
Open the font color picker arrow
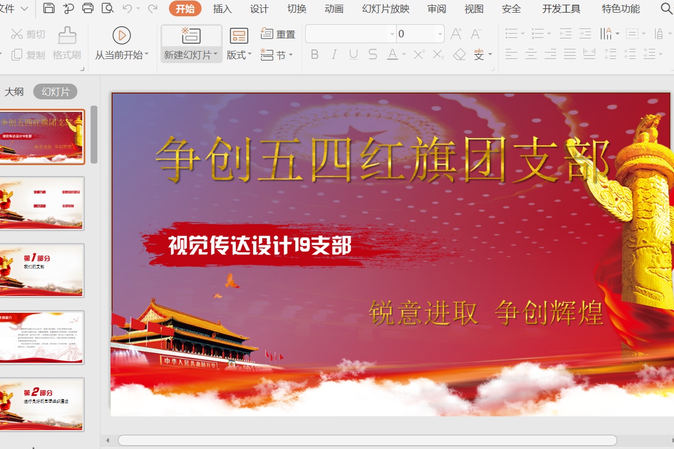coord(404,55)
